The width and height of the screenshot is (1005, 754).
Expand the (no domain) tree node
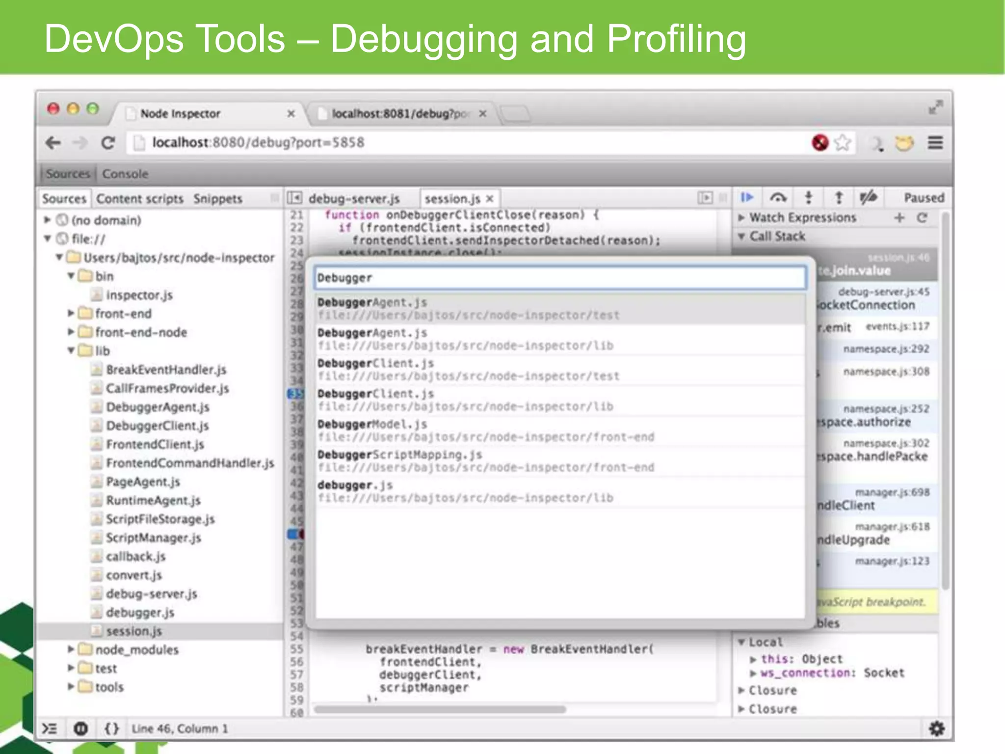[47, 219]
